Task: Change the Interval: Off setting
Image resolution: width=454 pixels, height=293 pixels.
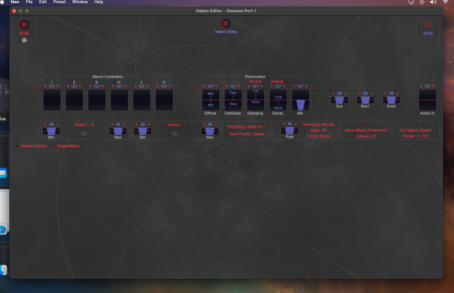Action: coord(366,136)
